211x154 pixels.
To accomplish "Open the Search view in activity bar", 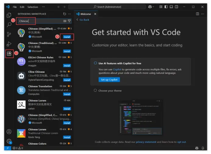I will click(9, 25).
